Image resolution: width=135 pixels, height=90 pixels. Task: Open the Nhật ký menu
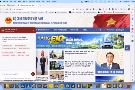click(25, 1)
